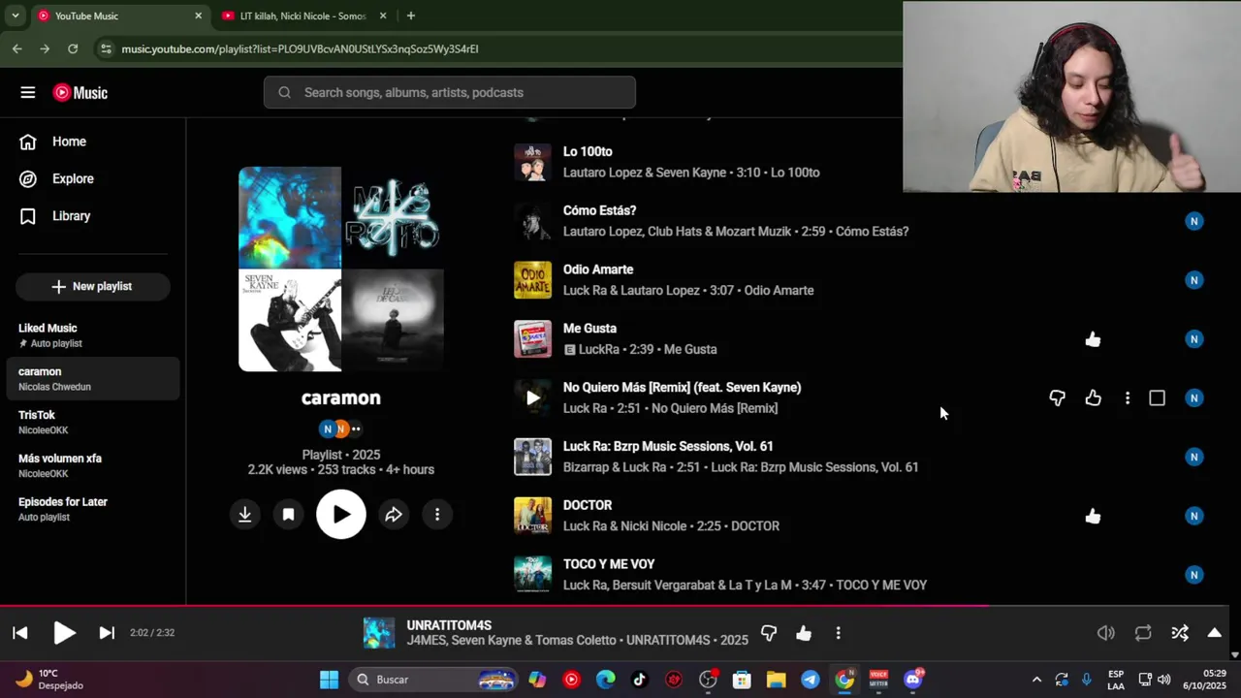
Task: Download the caramon playlist
Action: pos(245,515)
